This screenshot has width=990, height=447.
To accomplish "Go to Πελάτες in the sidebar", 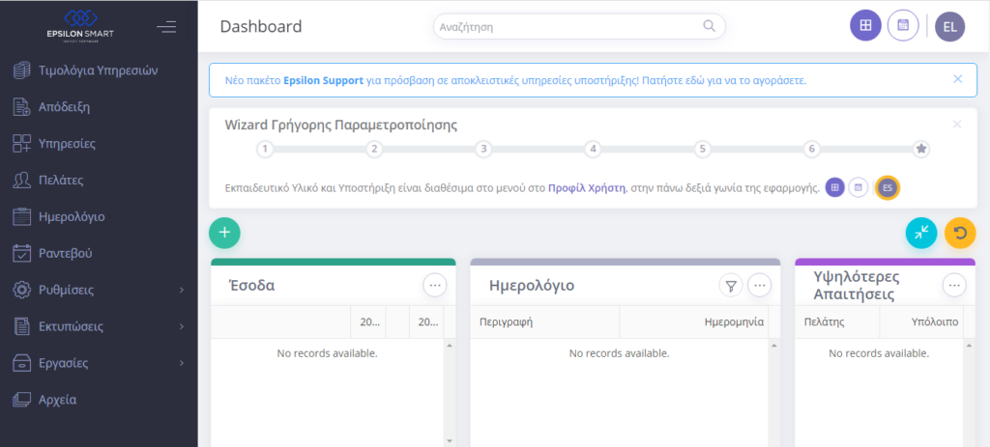I will 60,181.
